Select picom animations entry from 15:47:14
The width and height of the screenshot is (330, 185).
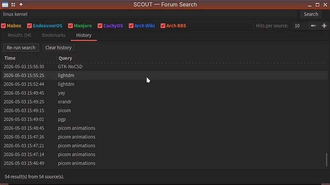pos(165,154)
